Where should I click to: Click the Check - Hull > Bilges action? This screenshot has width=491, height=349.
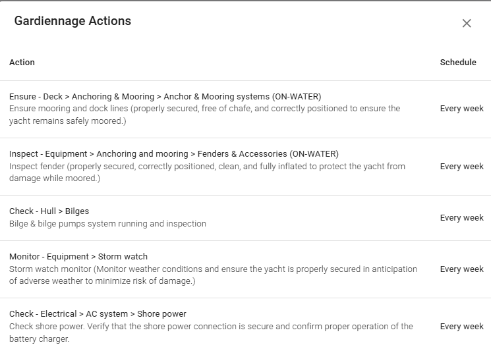[x=49, y=211]
